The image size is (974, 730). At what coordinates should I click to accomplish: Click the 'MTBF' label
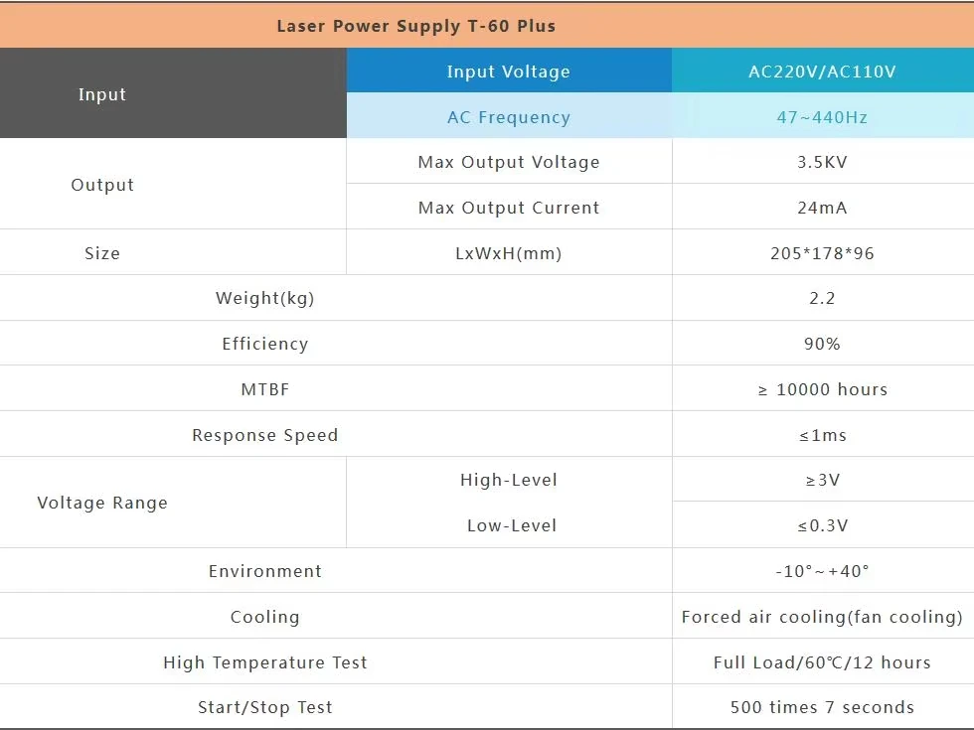[x=265, y=389]
